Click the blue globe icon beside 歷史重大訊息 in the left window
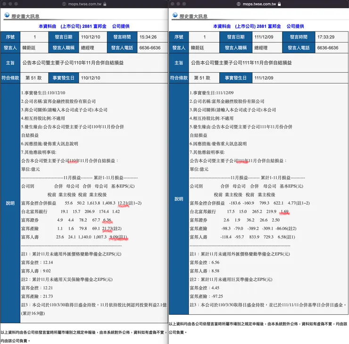 (x=7, y=15)
